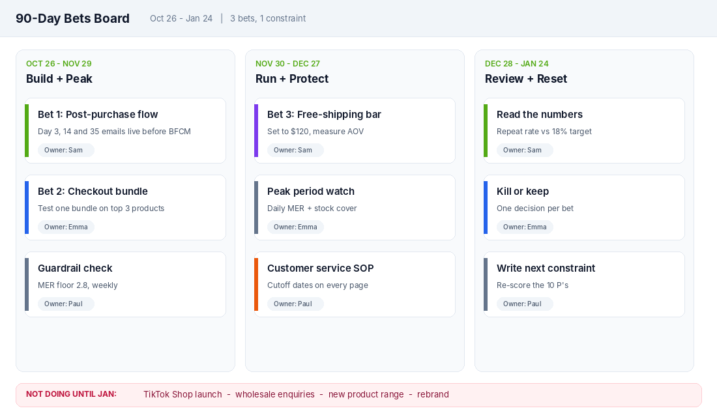Click Owner: Paul tag on Write next constraint
Viewport: 717px width, 417px height.
coord(525,304)
